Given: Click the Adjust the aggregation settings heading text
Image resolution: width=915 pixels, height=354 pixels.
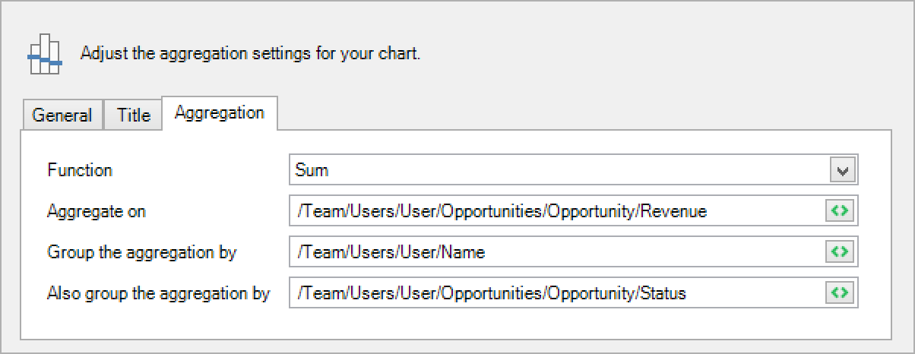Looking at the screenshot, I should [x=250, y=55].
